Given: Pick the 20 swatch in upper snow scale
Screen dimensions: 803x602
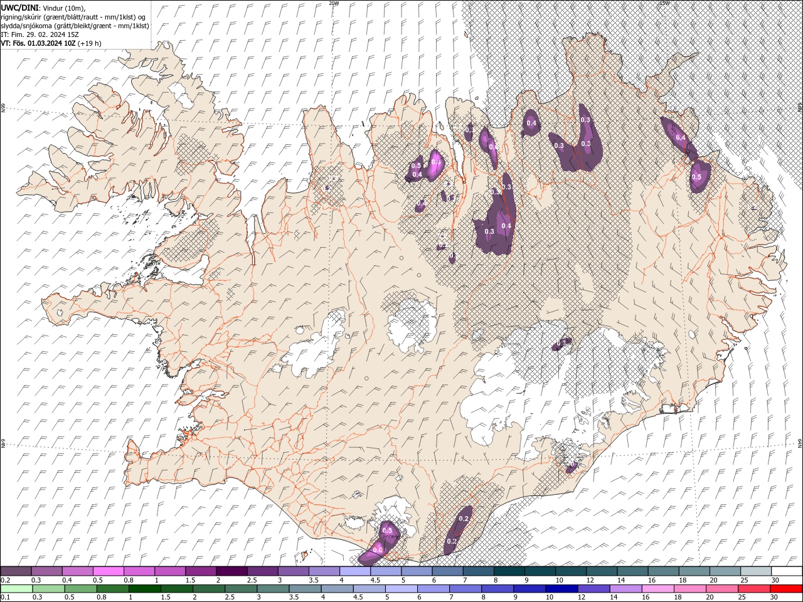Looking at the screenshot, I should click(x=725, y=571).
